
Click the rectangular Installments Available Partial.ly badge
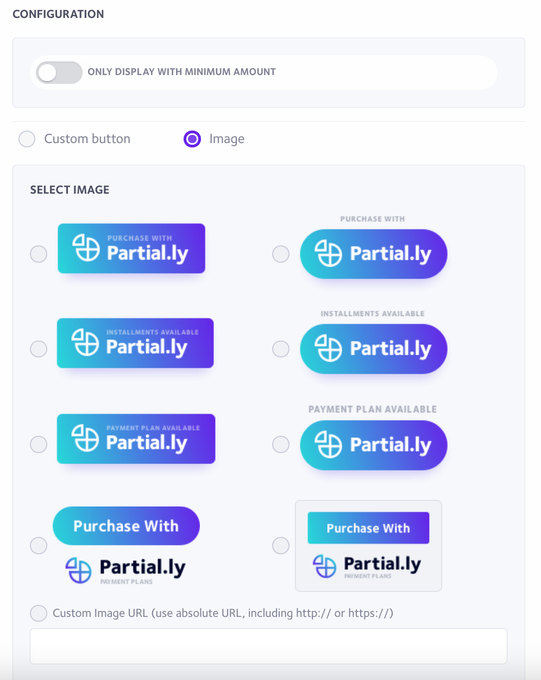(135, 343)
